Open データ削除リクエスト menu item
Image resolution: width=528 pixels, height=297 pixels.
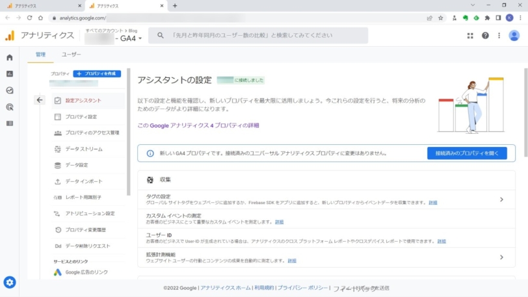click(x=88, y=246)
